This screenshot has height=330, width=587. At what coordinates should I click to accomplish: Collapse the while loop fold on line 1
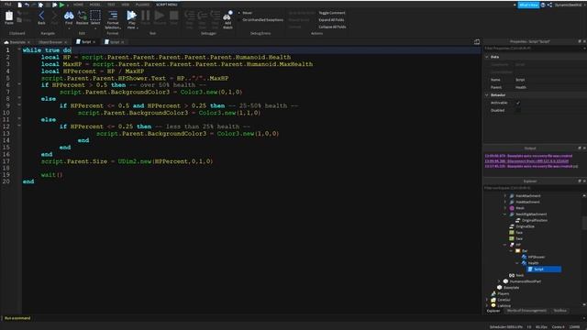pos(19,49)
